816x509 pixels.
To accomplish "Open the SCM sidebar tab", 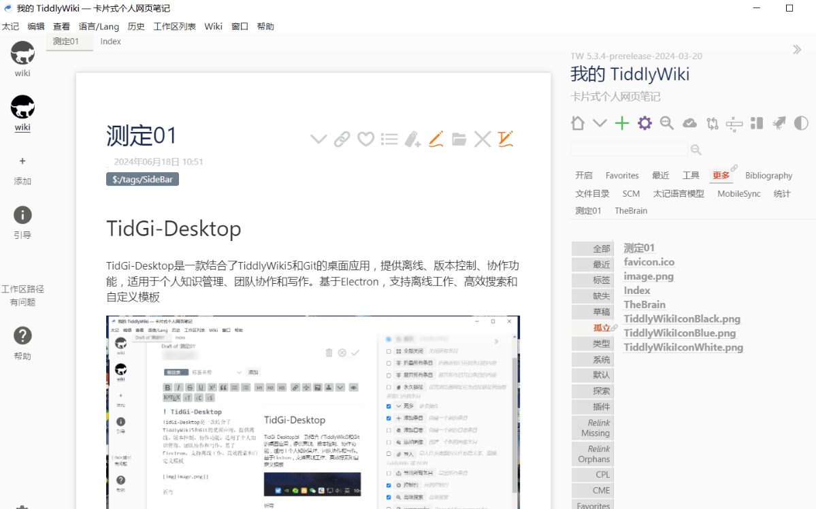I will point(632,194).
